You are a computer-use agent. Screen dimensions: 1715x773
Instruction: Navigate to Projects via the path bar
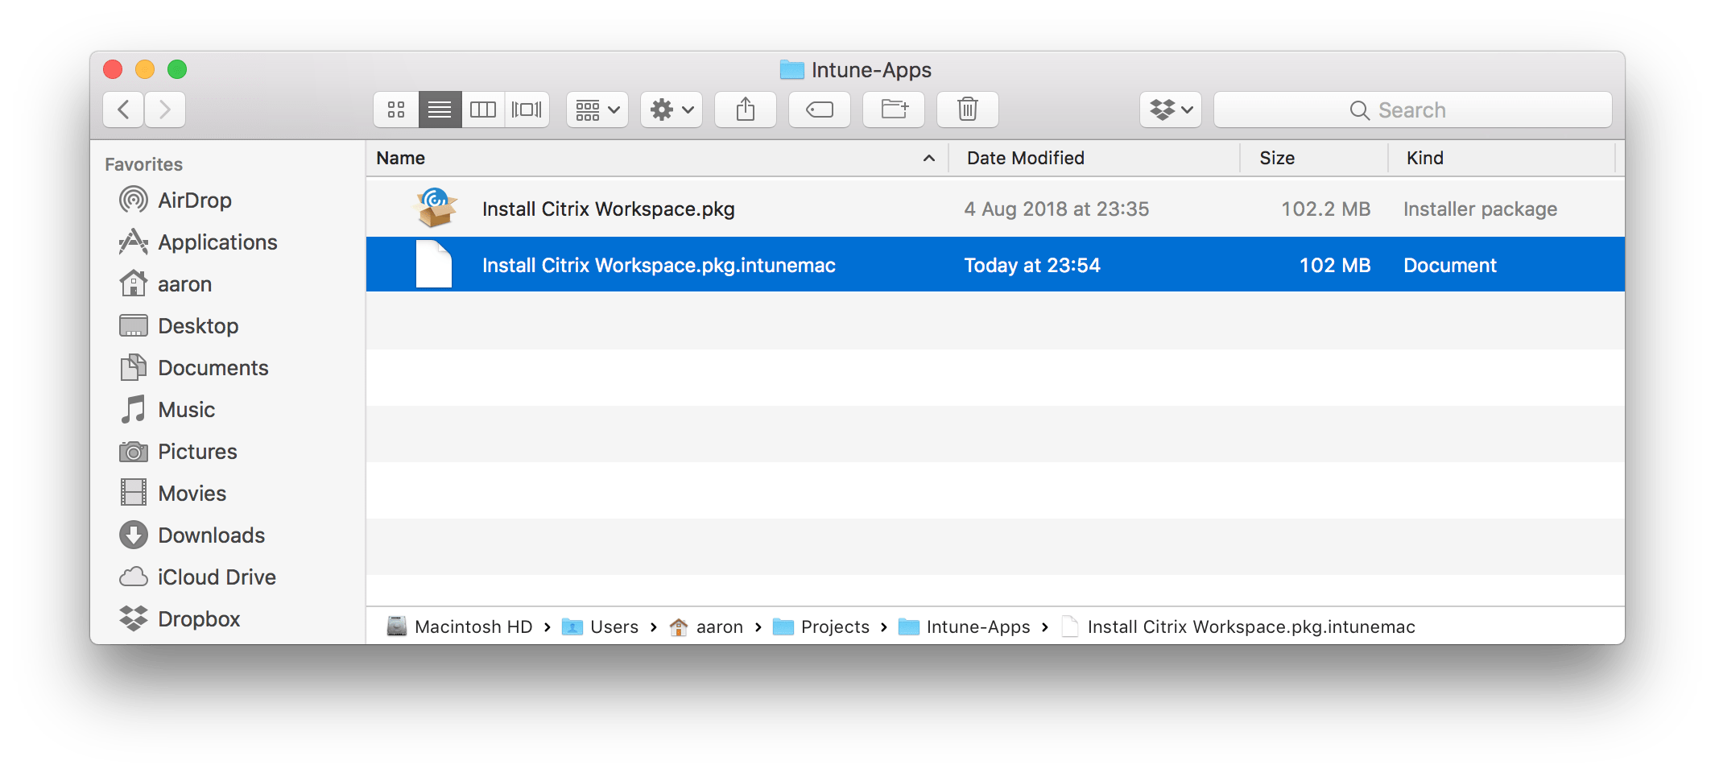(x=835, y=626)
